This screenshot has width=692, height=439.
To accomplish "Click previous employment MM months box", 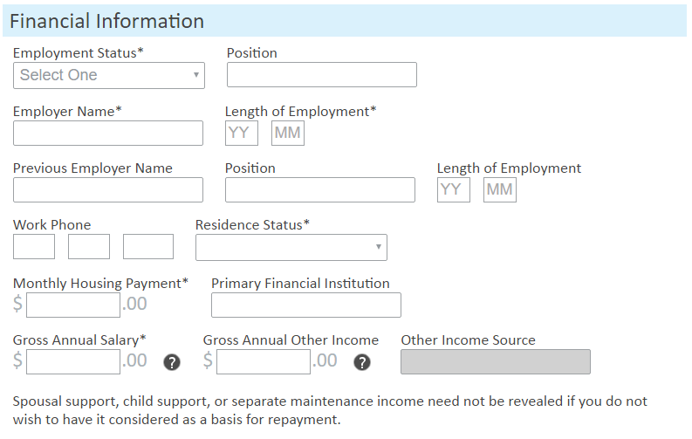I will pyautogui.click(x=500, y=190).
